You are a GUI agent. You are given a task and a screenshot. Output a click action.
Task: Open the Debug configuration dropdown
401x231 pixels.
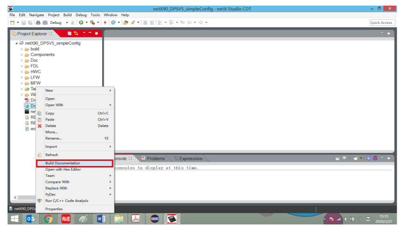click(x=67, y=22)
